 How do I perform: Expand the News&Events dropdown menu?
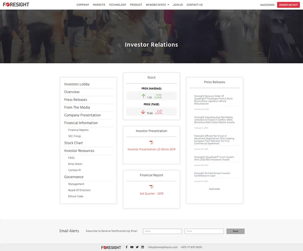pos(157,5)
